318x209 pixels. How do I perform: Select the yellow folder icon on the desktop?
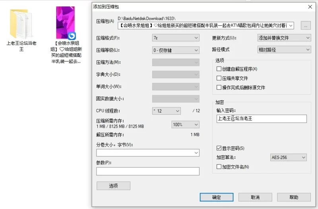pyautogui.click(x=21, y=24)
